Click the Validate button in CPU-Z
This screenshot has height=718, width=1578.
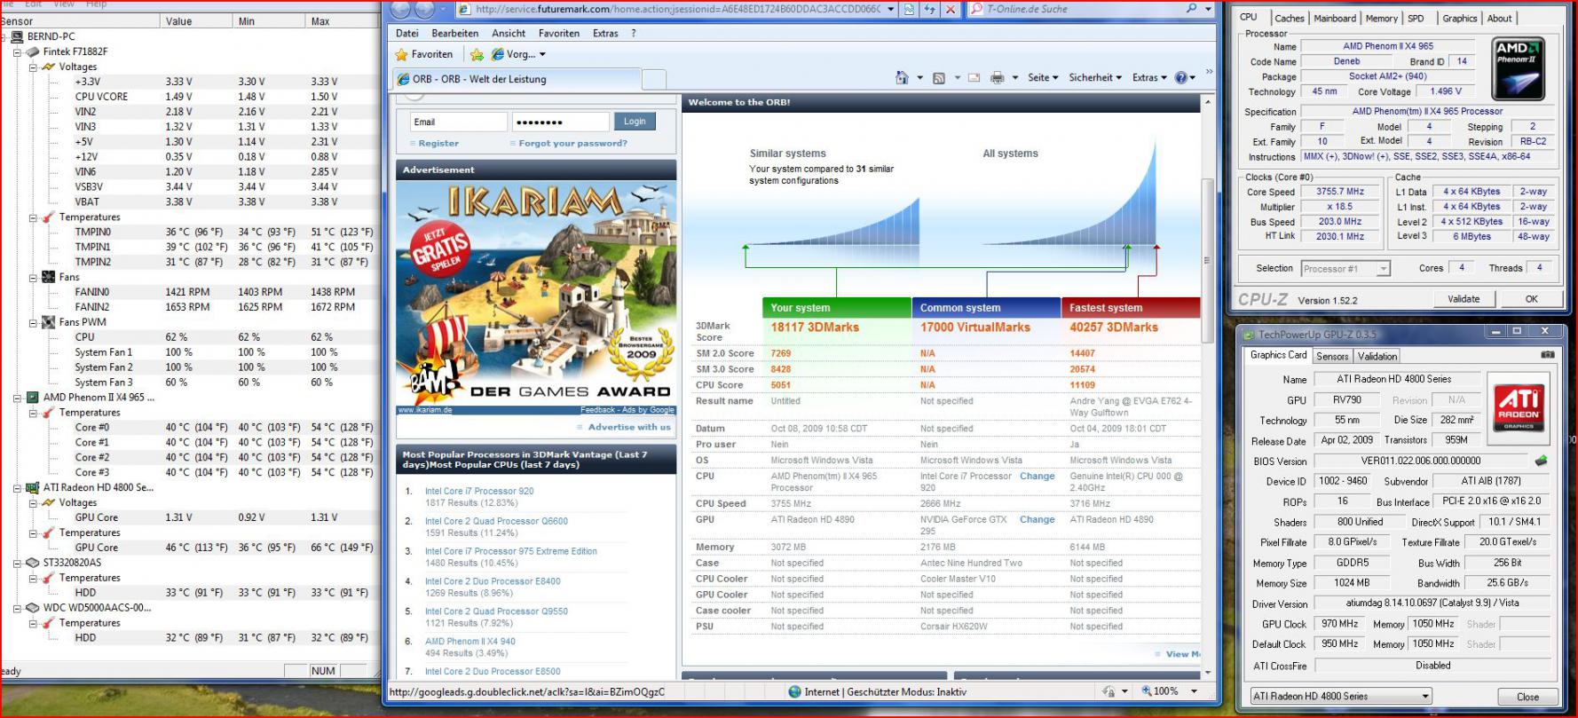pyautogui.click(x=1463, y=299)
